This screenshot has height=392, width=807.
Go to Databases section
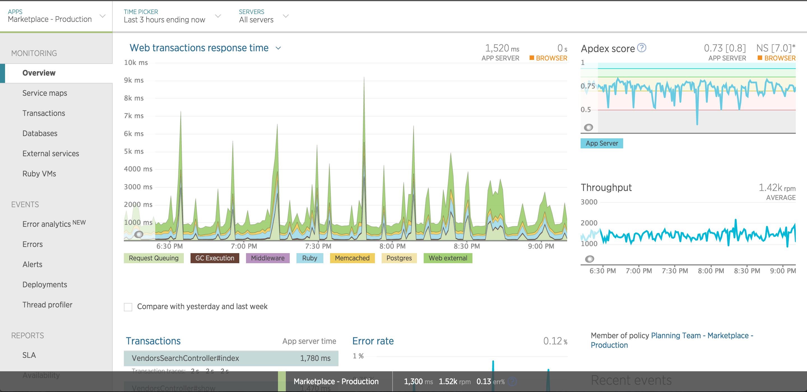pyautogui.click(x=40, y=133)
